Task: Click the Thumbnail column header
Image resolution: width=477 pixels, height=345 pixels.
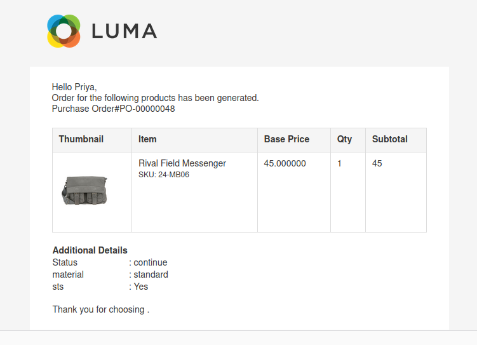Action: [81, 139]
